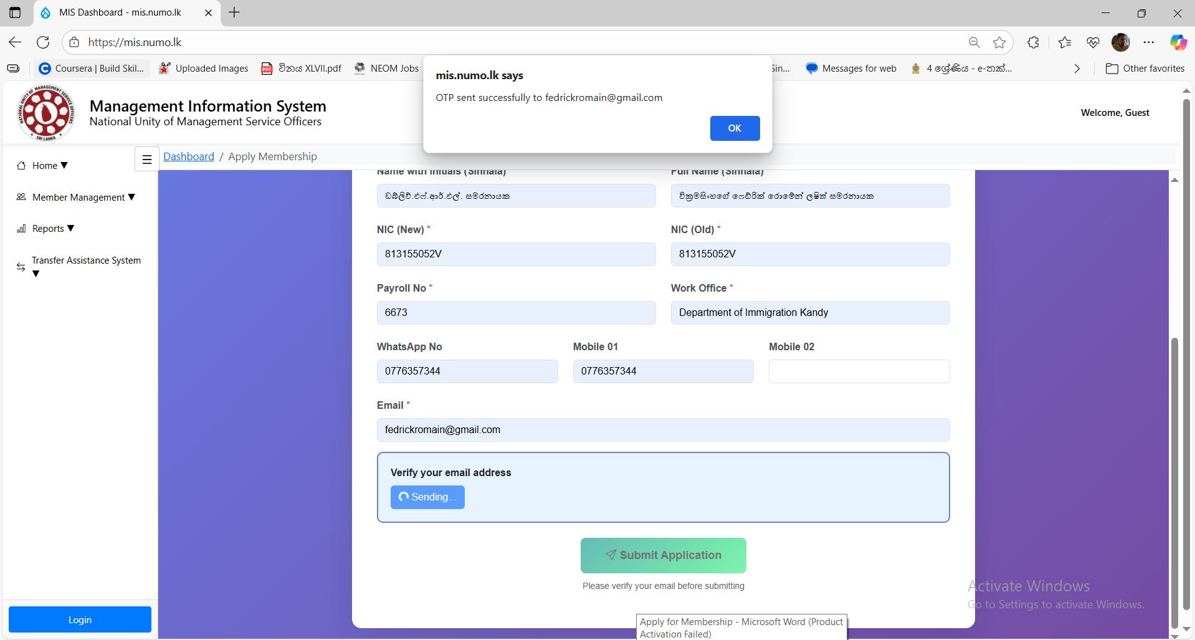Open the Coursera bookmark

92,69
